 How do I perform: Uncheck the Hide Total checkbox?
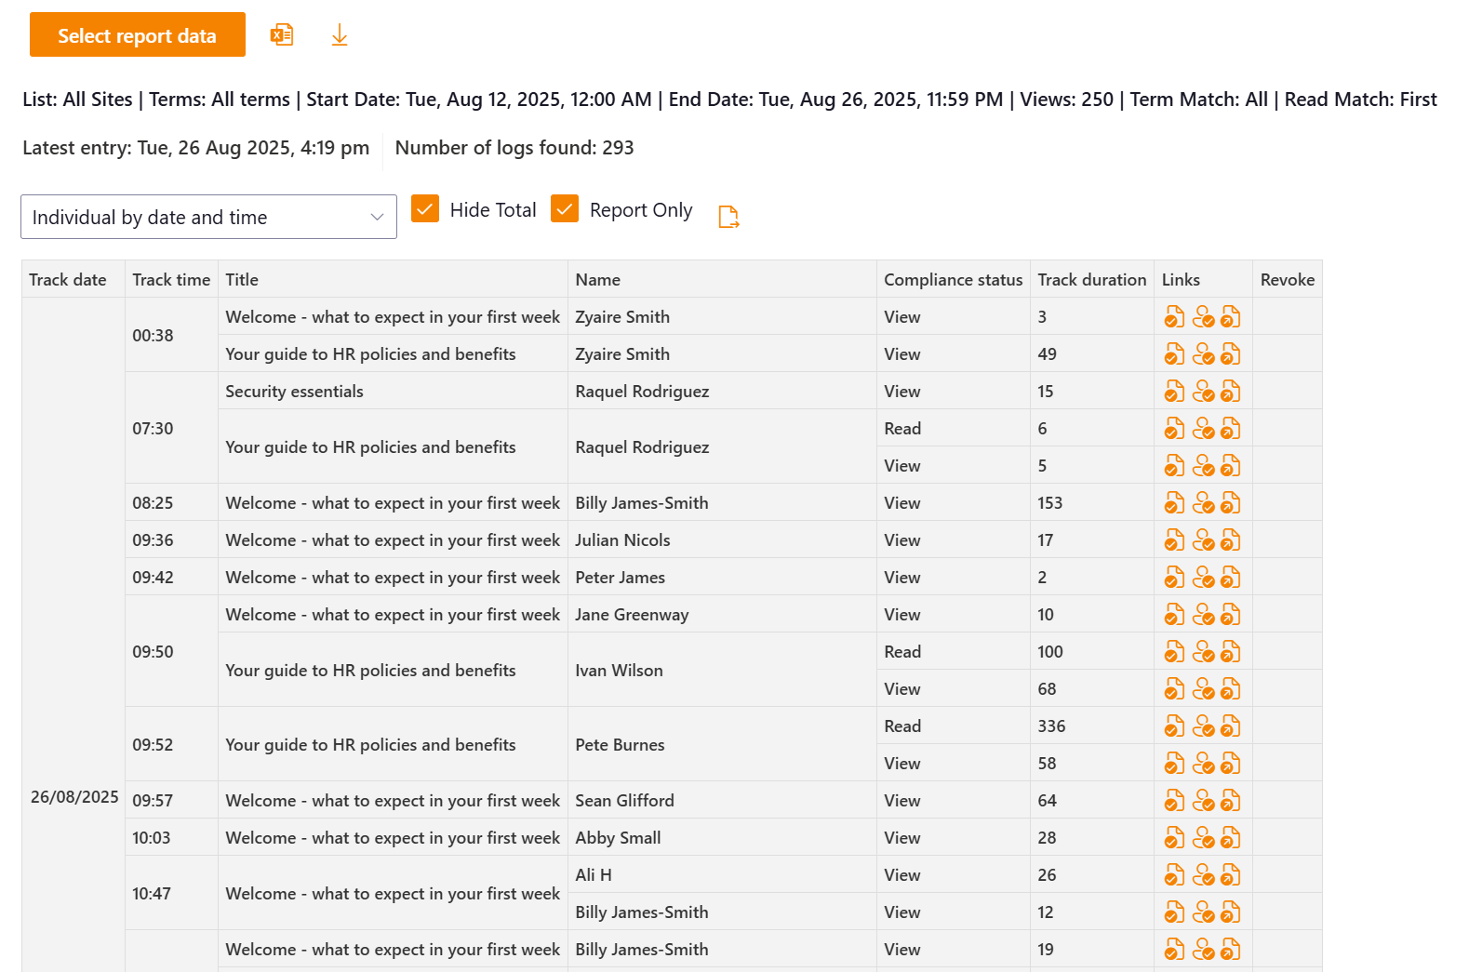coord(425,209)
